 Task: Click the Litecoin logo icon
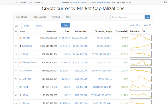20,79
